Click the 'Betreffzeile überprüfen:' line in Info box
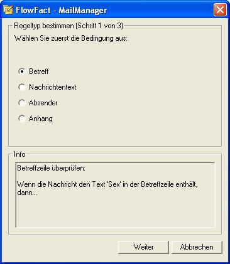 (x=51, y=168)
